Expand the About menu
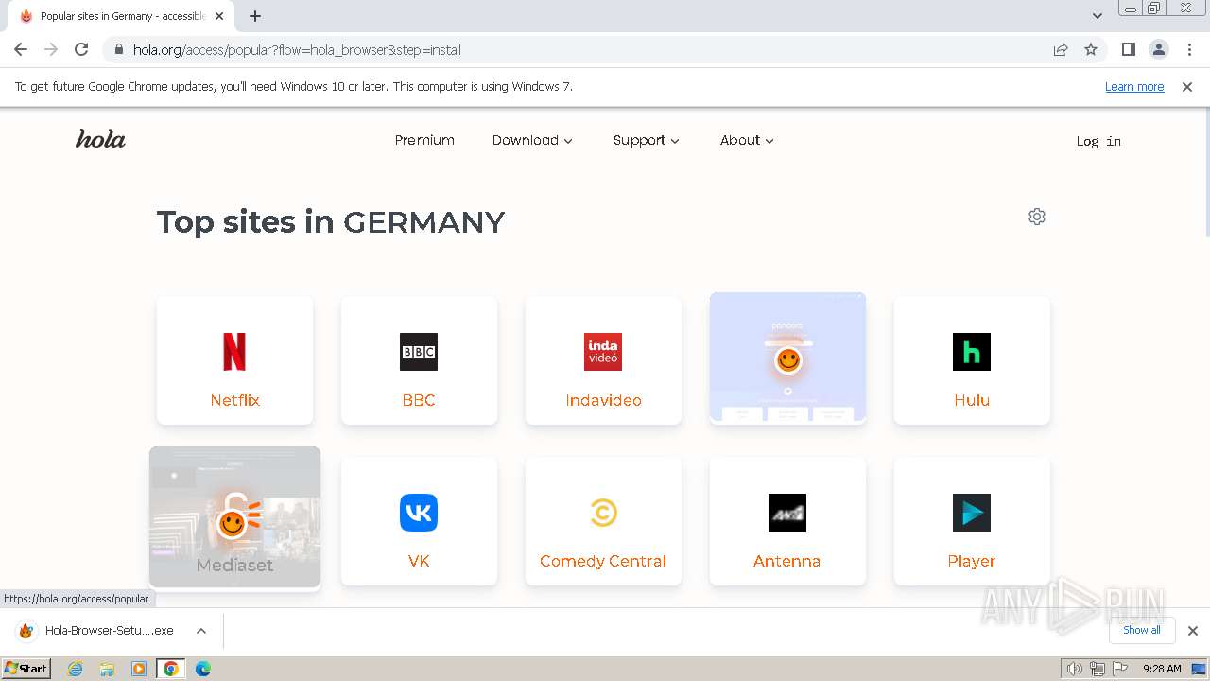 [747, 140]
